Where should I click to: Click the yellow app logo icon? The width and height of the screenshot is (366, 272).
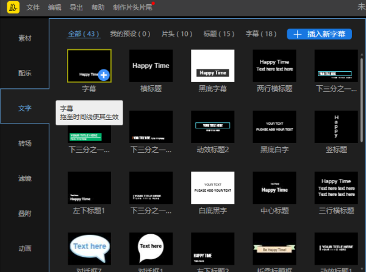pyautogui.click(x=13, y=7)
